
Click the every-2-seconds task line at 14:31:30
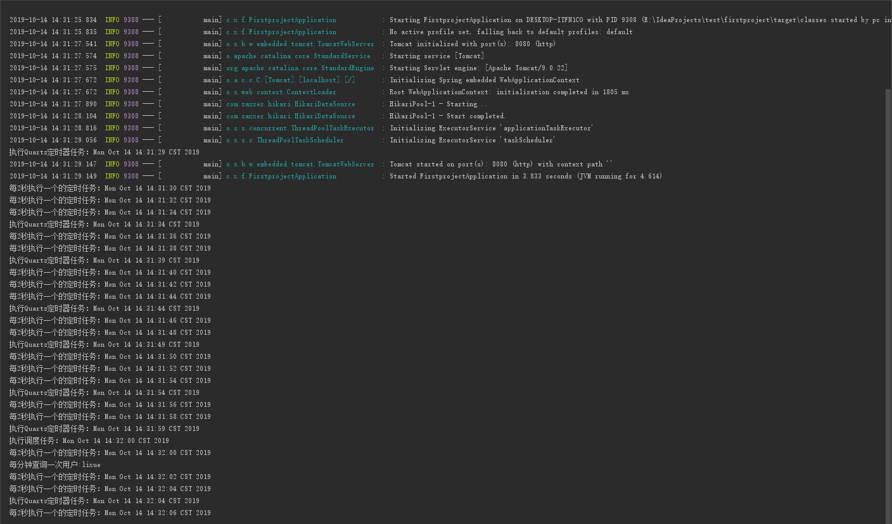pos(110,189)
